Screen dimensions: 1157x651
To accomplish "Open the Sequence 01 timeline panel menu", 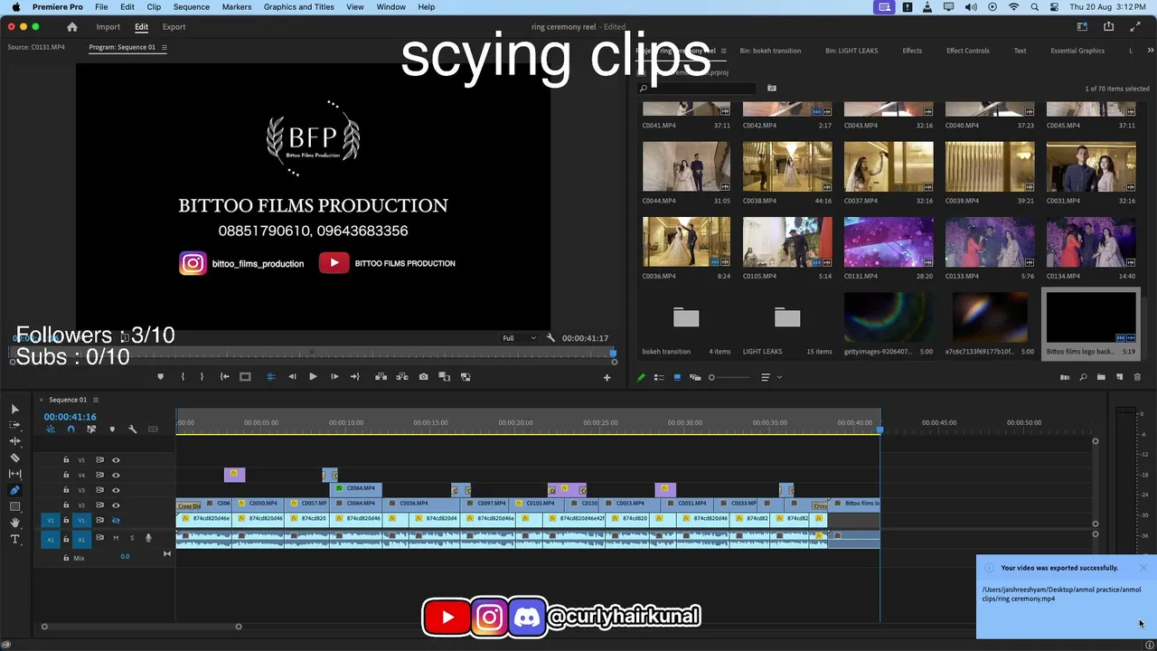I will [96, 400].
